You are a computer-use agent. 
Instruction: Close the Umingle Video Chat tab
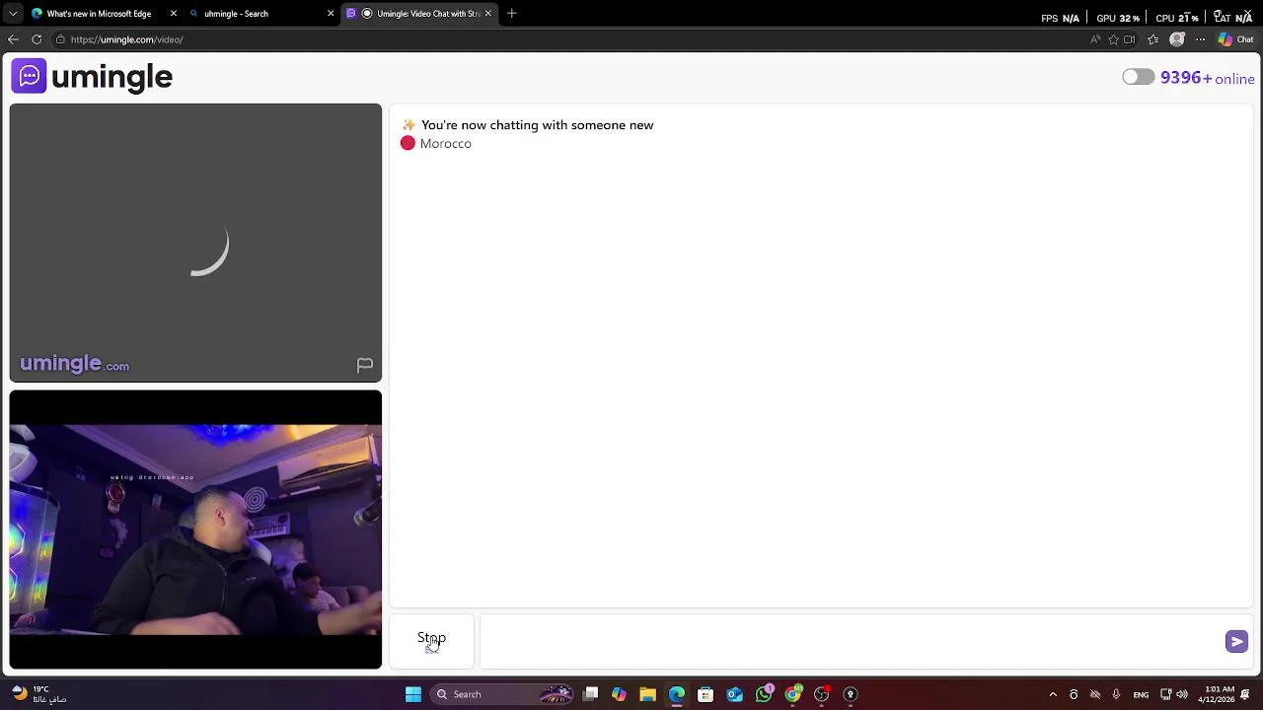(x=487, y=14)
